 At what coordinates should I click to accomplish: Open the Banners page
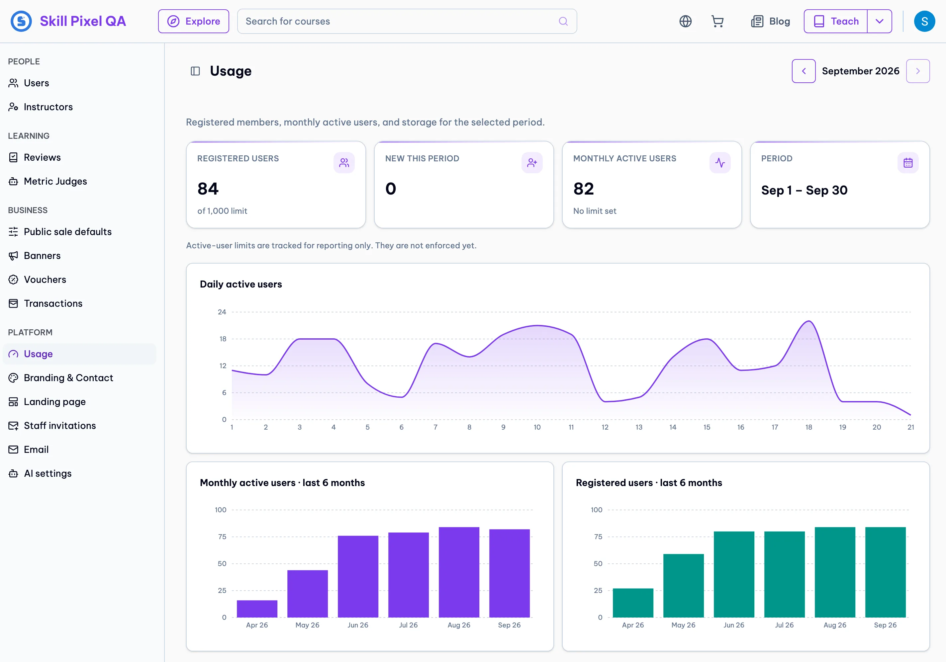click(79, 256)
